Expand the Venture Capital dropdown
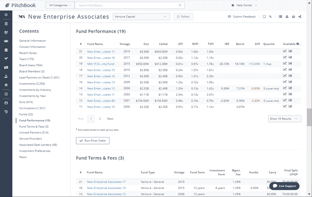 point(141,17)
